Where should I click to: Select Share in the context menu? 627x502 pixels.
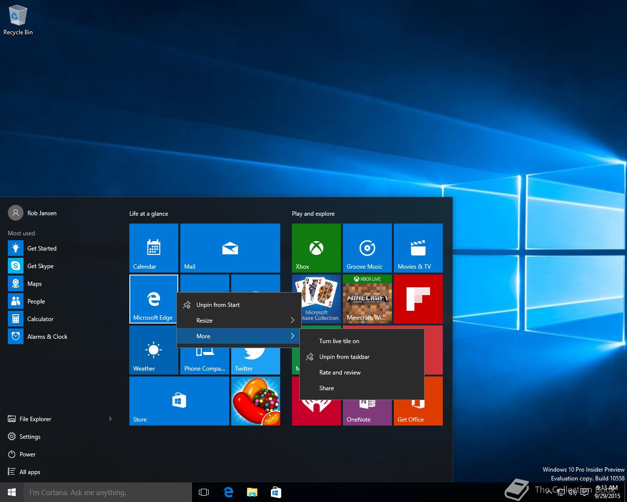(x=362, y=388)
